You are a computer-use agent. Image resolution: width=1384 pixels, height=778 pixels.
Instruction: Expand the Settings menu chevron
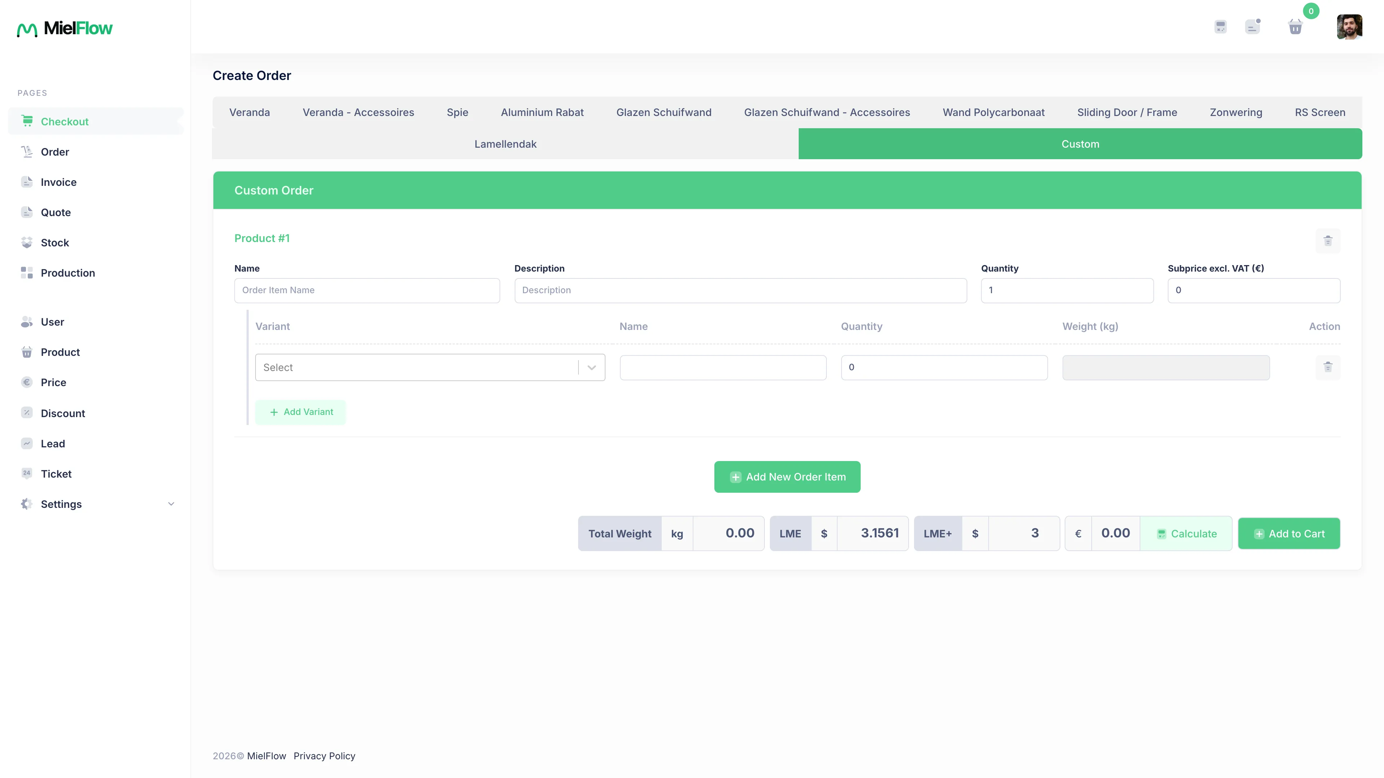[x=172, y=504]
